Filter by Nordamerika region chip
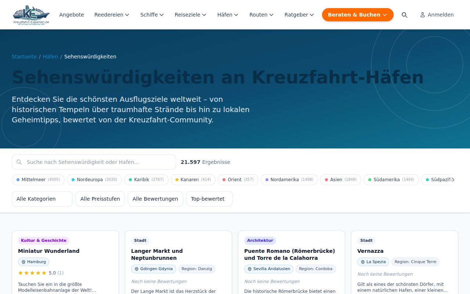Viewport: 470px width, 294px height. point(289,180)
